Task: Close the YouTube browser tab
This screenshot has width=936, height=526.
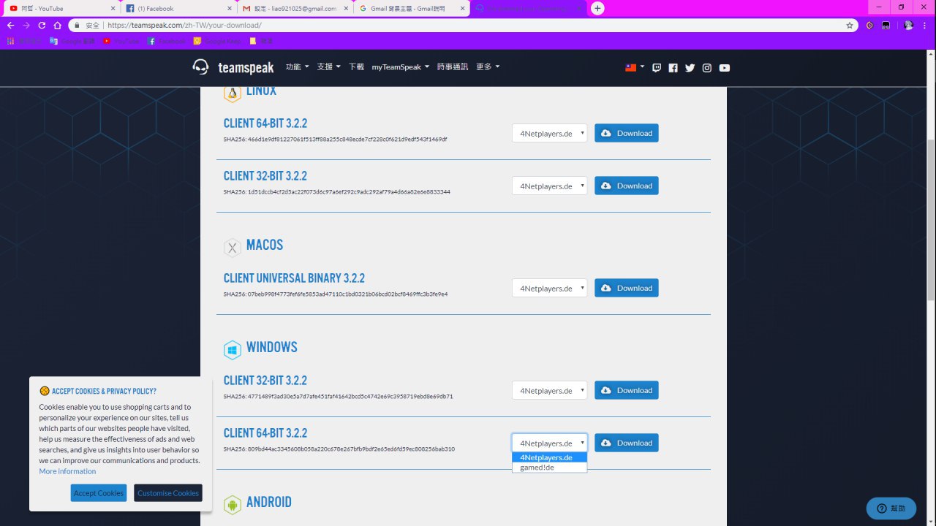Action: point(113,8)
